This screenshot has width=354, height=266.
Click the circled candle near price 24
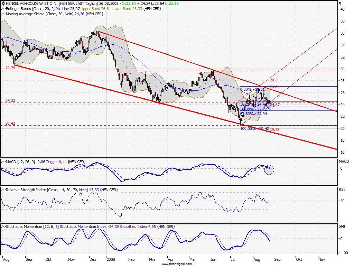point(270,105)
